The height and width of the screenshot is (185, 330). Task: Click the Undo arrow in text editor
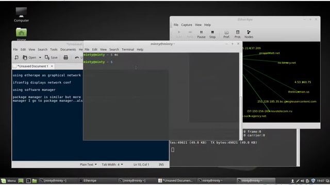tap(77, 58)
